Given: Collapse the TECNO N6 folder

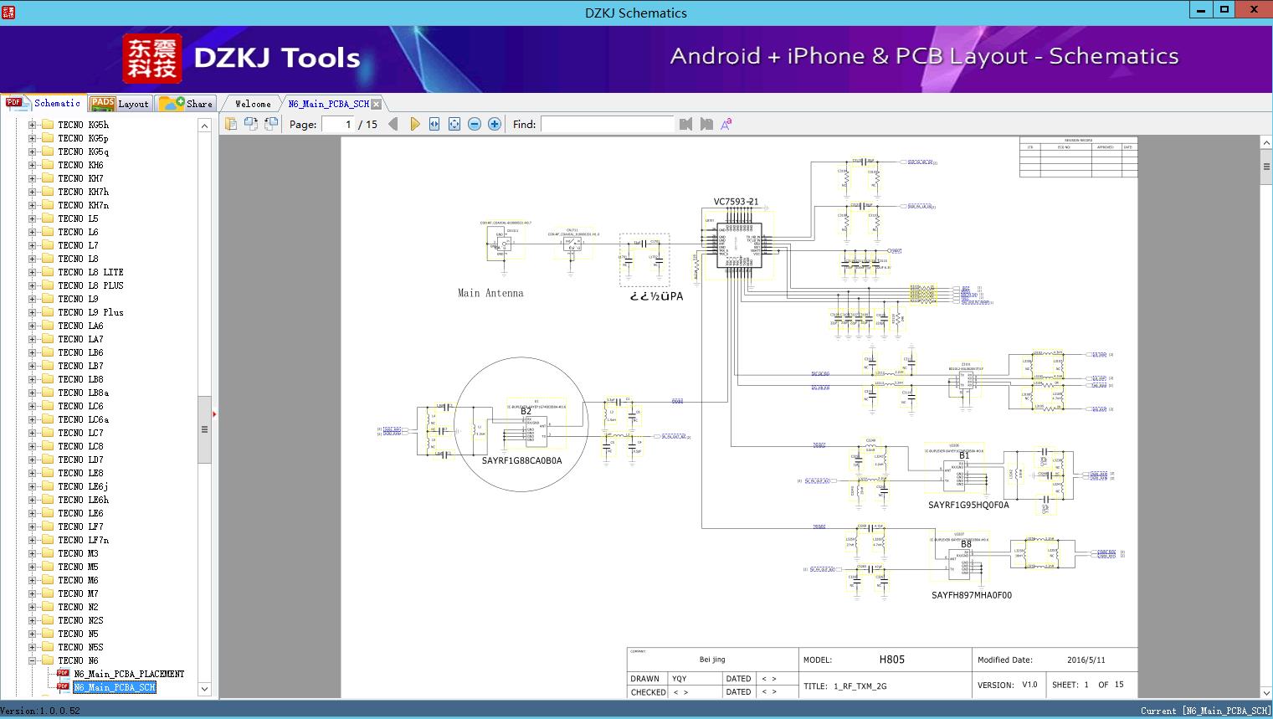Looking at the screenshot, I should pos(32,660).
